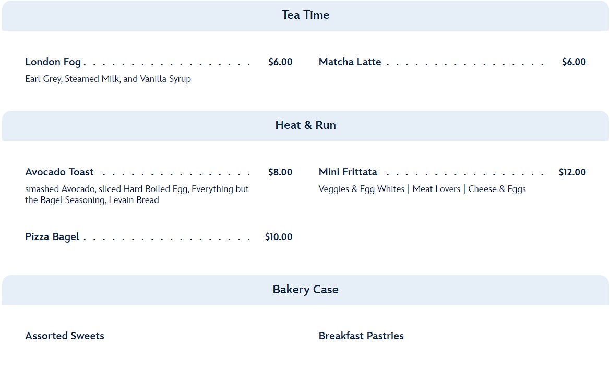Open the Breakfast Pastries item
610x369 pixels.
click(x=361, y=336)
